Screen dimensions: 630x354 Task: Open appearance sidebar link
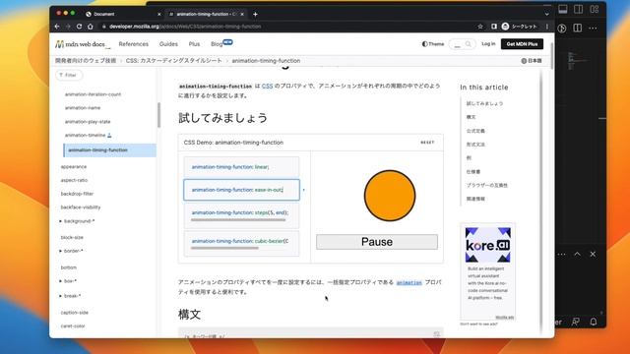tap(74, 166)
